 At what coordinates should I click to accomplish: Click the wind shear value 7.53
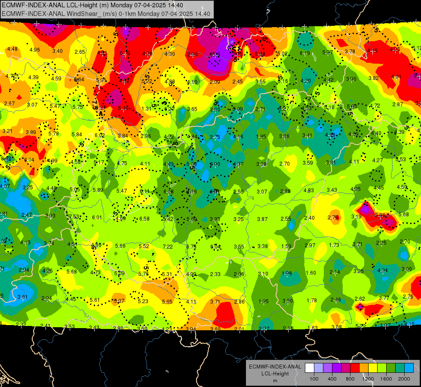[74, 216]
